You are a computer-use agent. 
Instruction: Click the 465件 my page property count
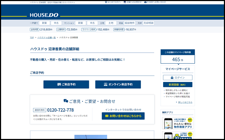point(178,59)
